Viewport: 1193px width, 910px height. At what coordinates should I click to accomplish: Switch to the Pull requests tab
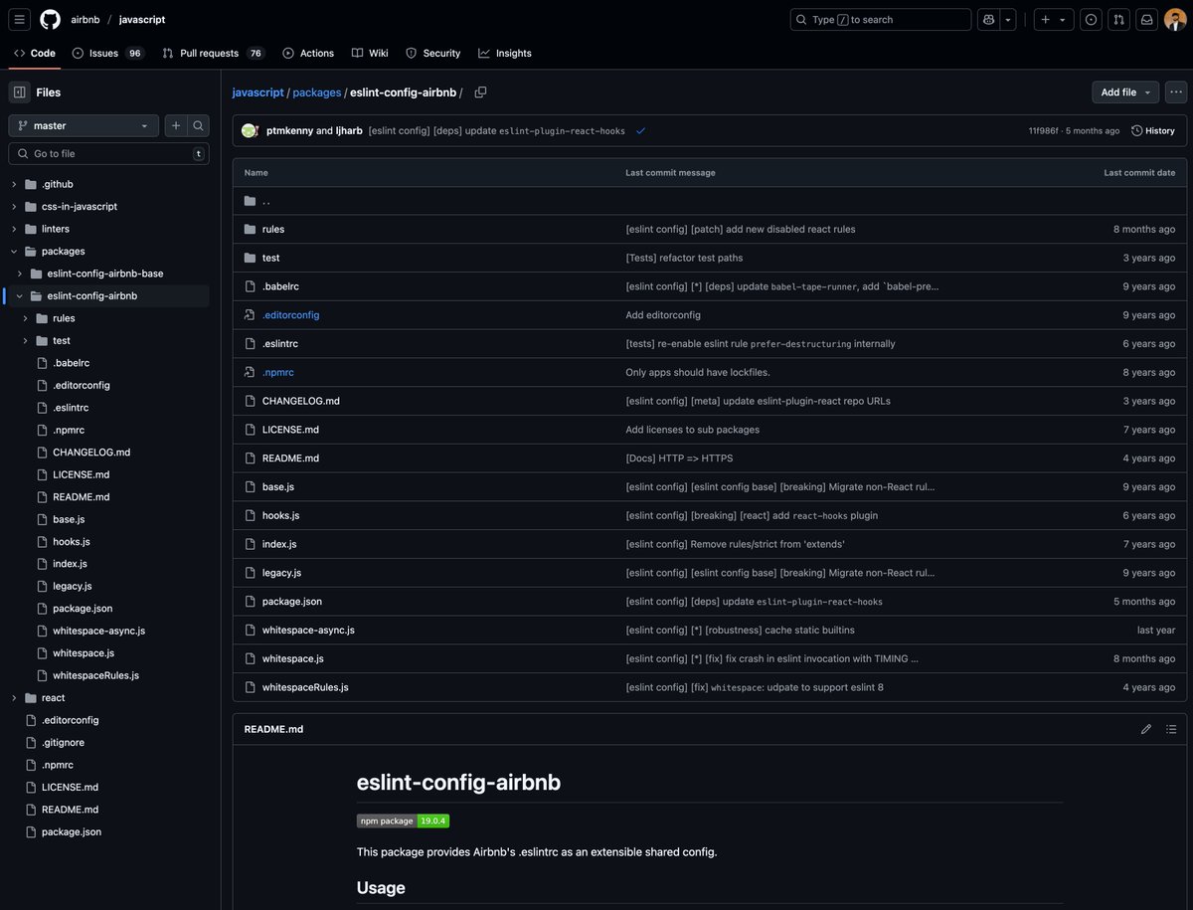tap(214, 53)
